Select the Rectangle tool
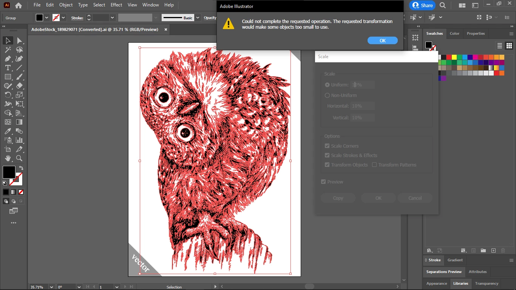516x290 pixels. pos(8,77)
